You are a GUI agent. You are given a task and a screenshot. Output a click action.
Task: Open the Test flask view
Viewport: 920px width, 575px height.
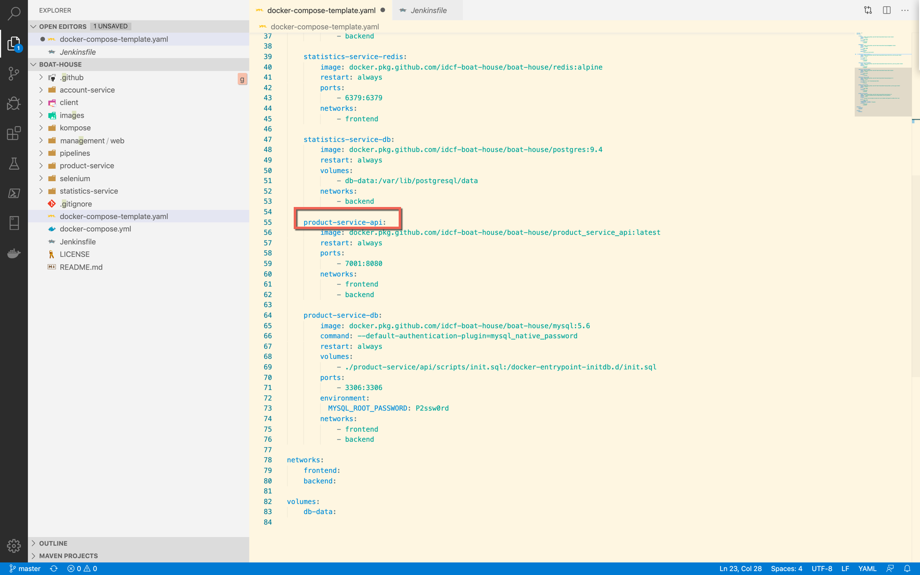point(14,163)
